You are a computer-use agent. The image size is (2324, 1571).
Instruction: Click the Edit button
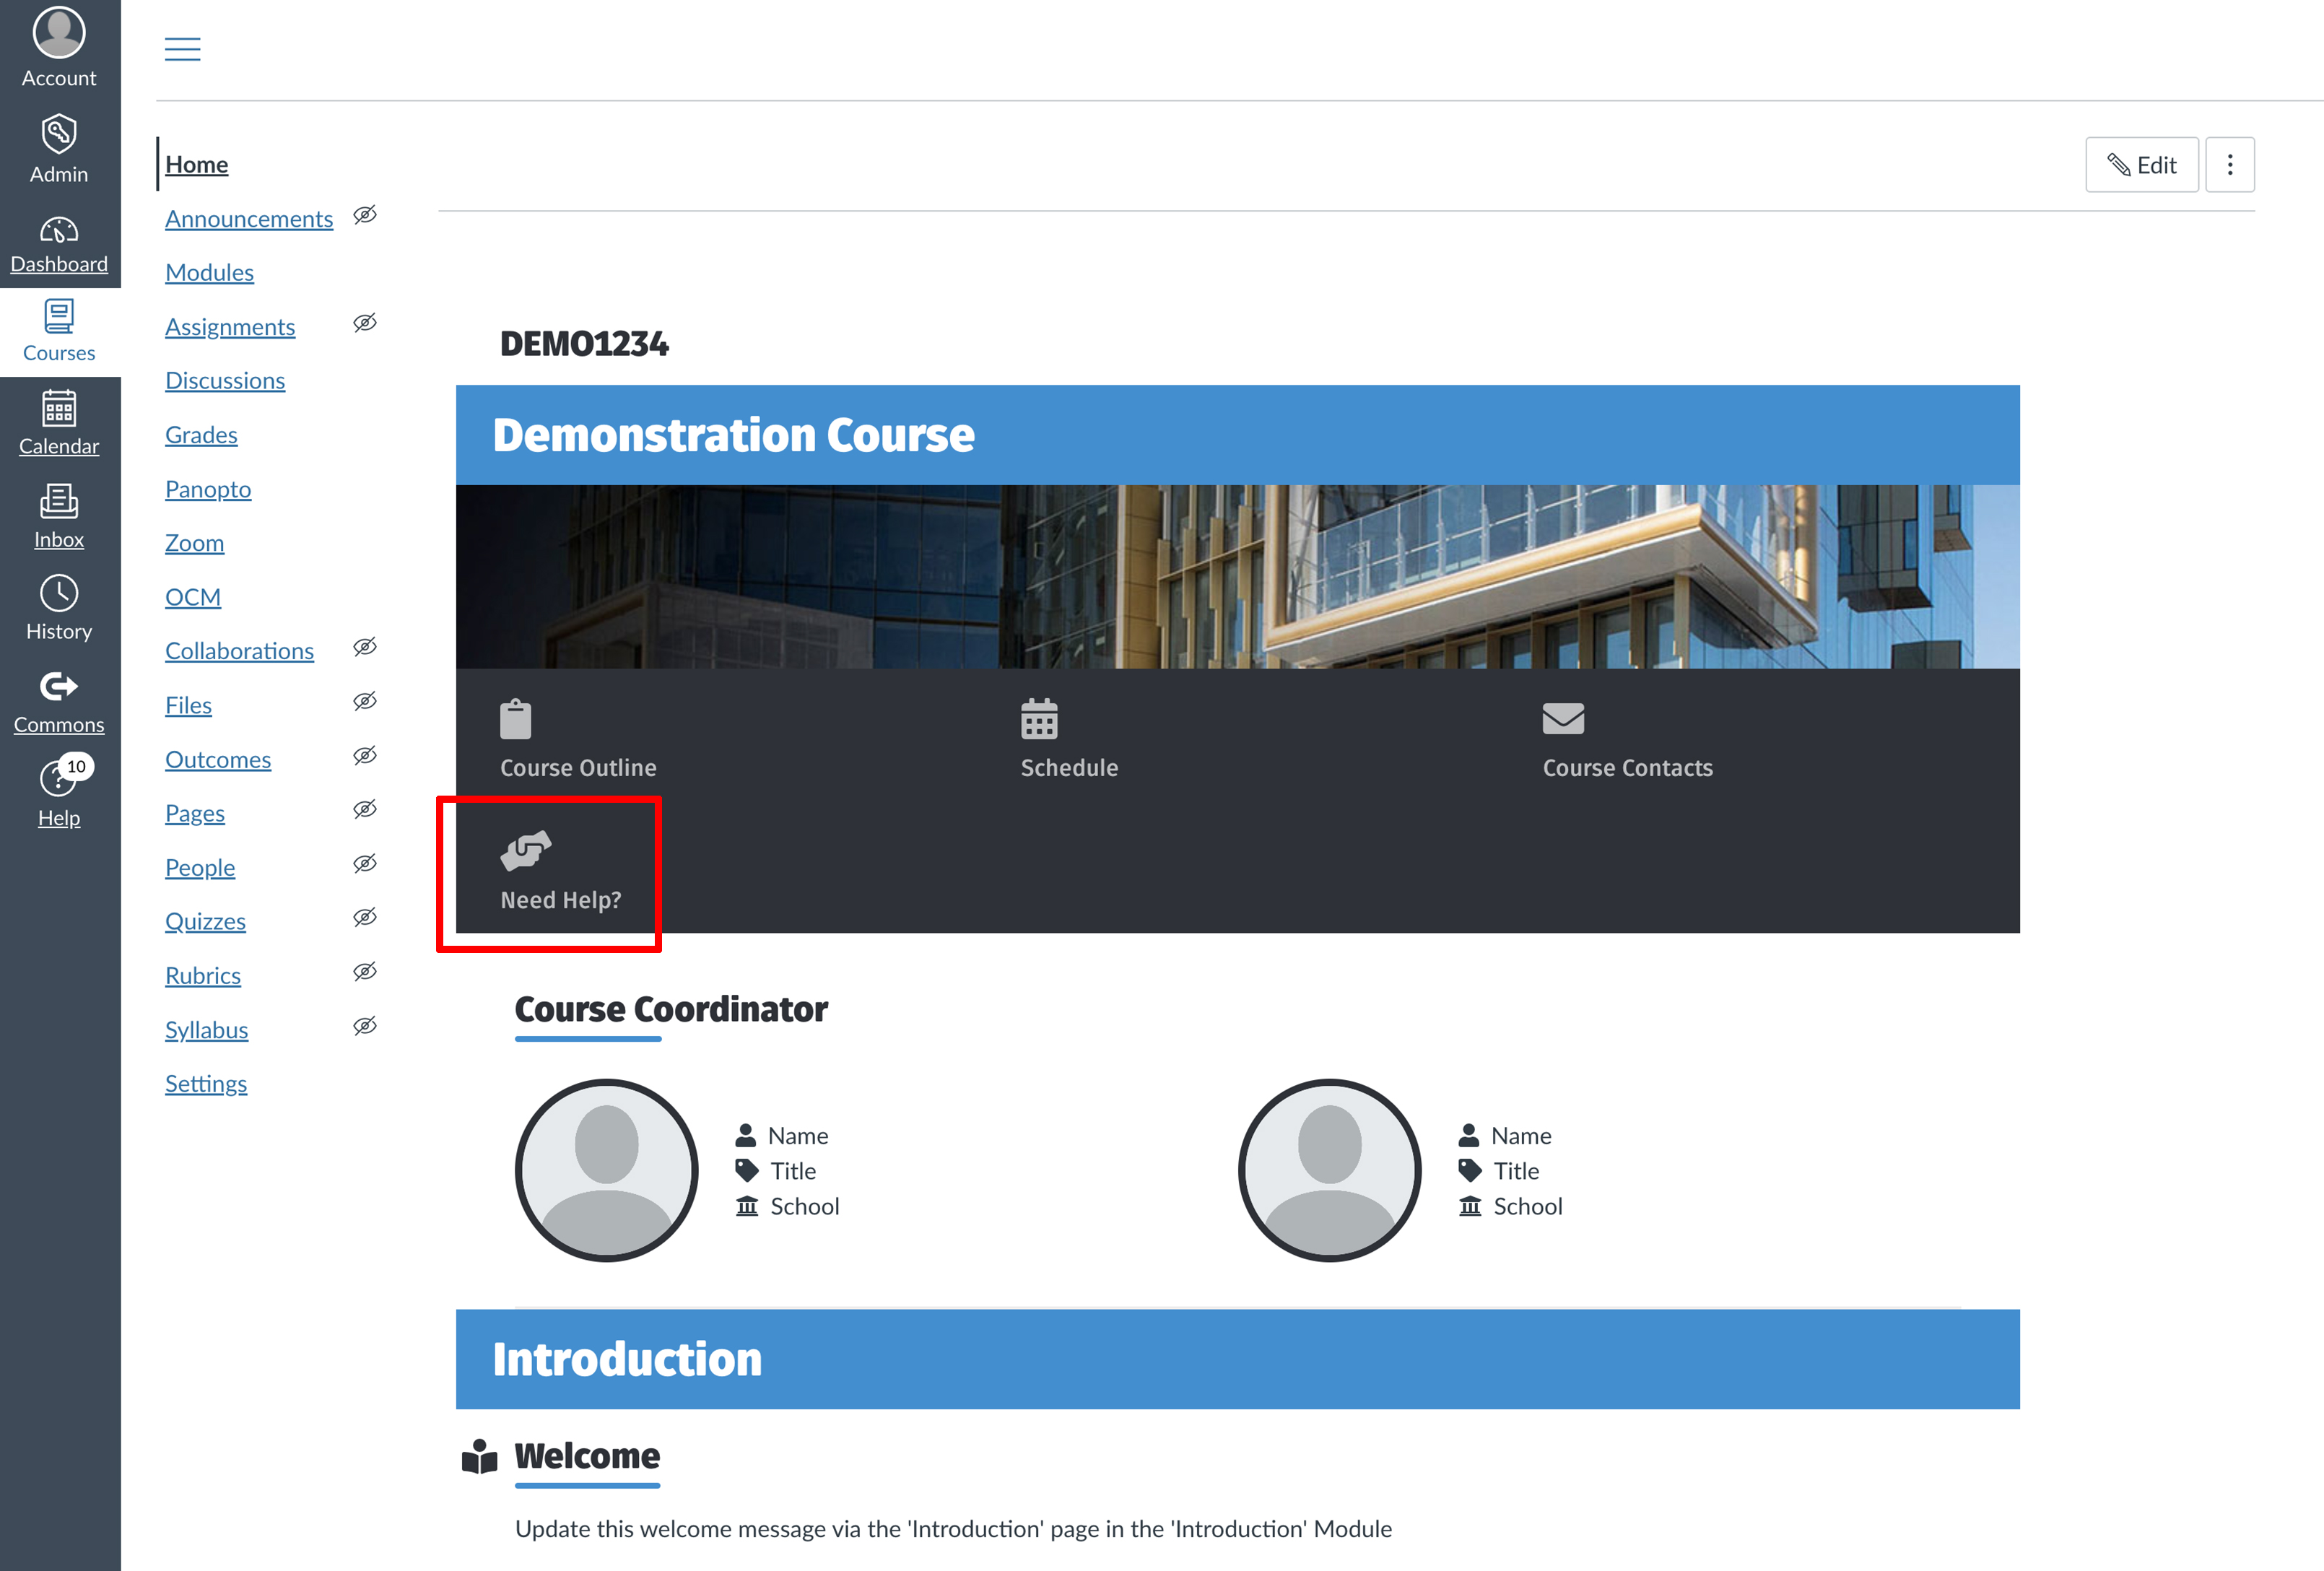[2141, 165]
